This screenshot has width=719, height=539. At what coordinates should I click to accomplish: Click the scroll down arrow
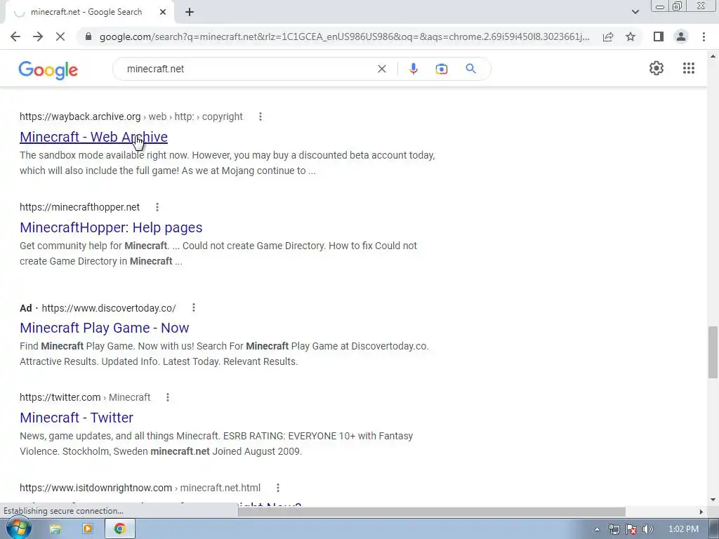point(713,500)
